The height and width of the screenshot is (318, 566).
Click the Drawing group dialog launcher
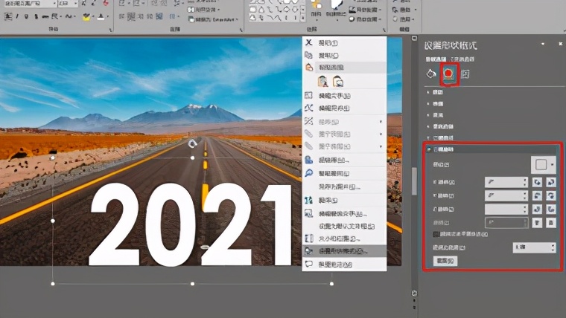(384, 30)
